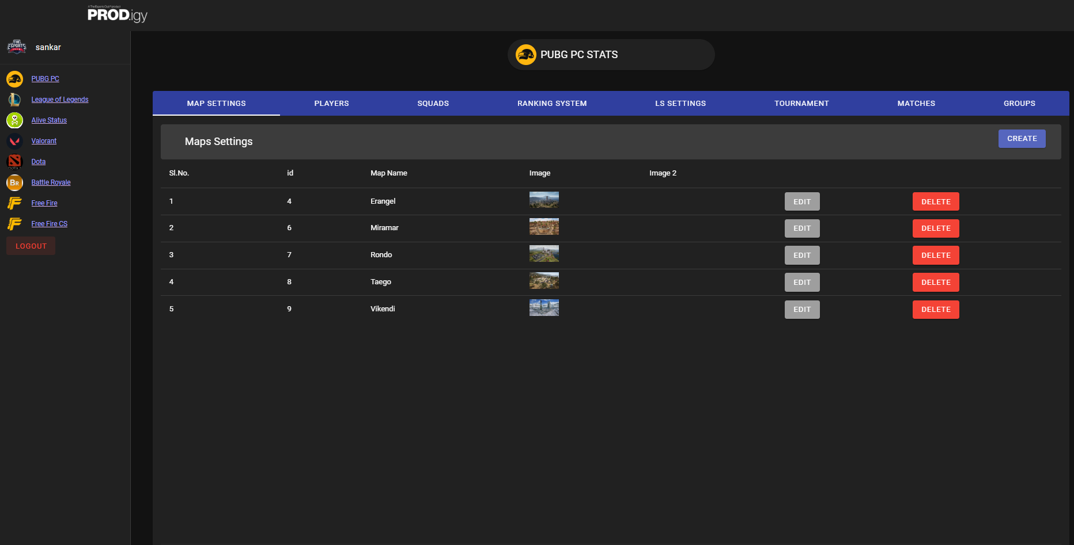Click the Free Fire CS icon
This screenshot has height=545, width=1074.
[14, 224]
